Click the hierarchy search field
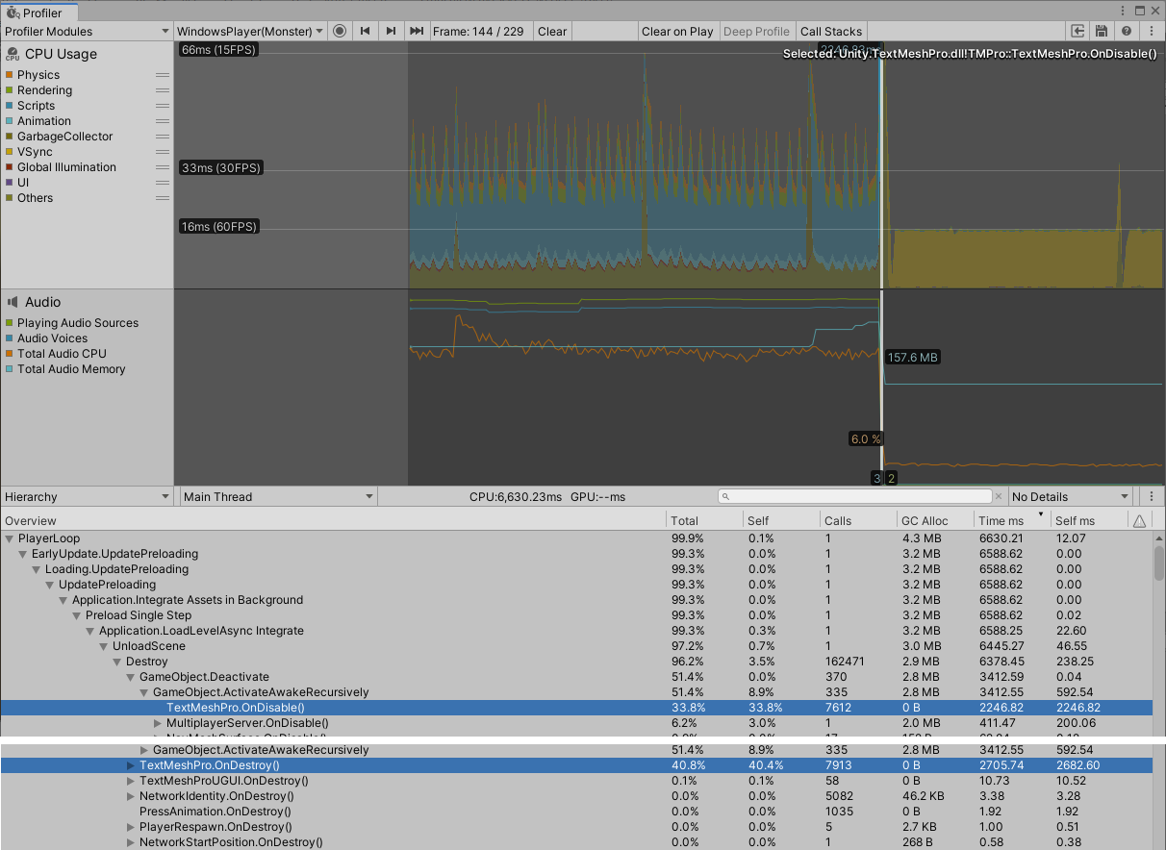Image resolution: width=1166 pixels, height=850 pixels. point(856,496)
